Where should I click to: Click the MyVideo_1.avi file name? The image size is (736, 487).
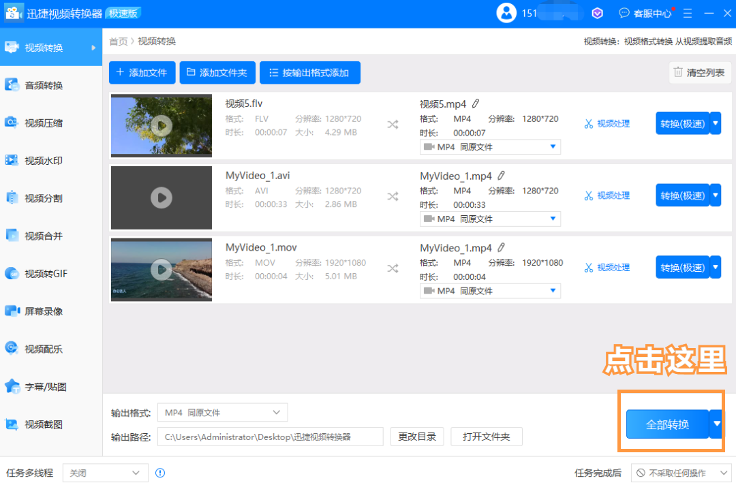click(x=257, y=176)
